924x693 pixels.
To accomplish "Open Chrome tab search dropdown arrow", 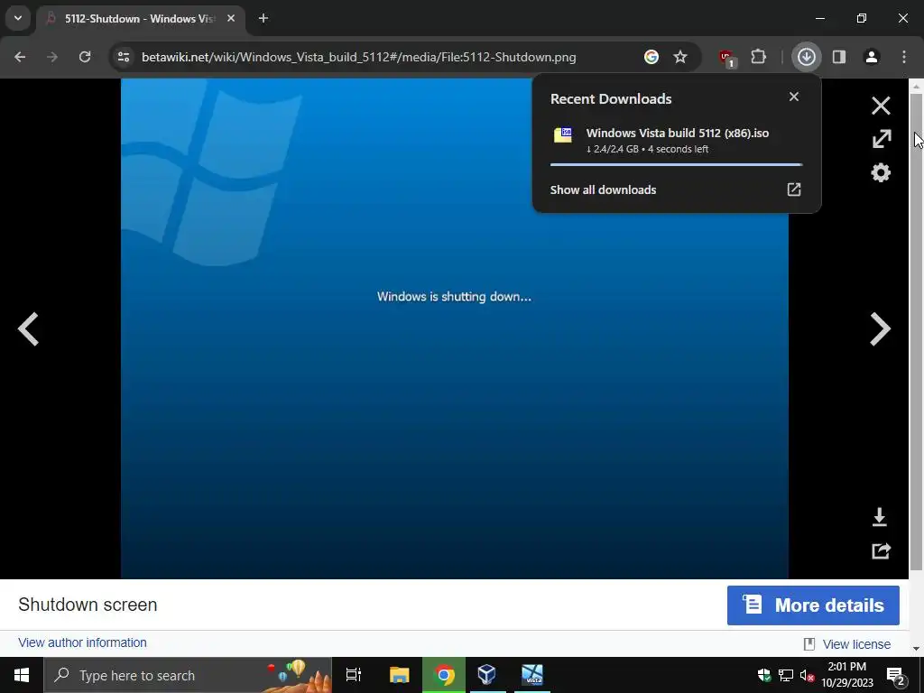I will pyautogui.click(x=18, y=18).
